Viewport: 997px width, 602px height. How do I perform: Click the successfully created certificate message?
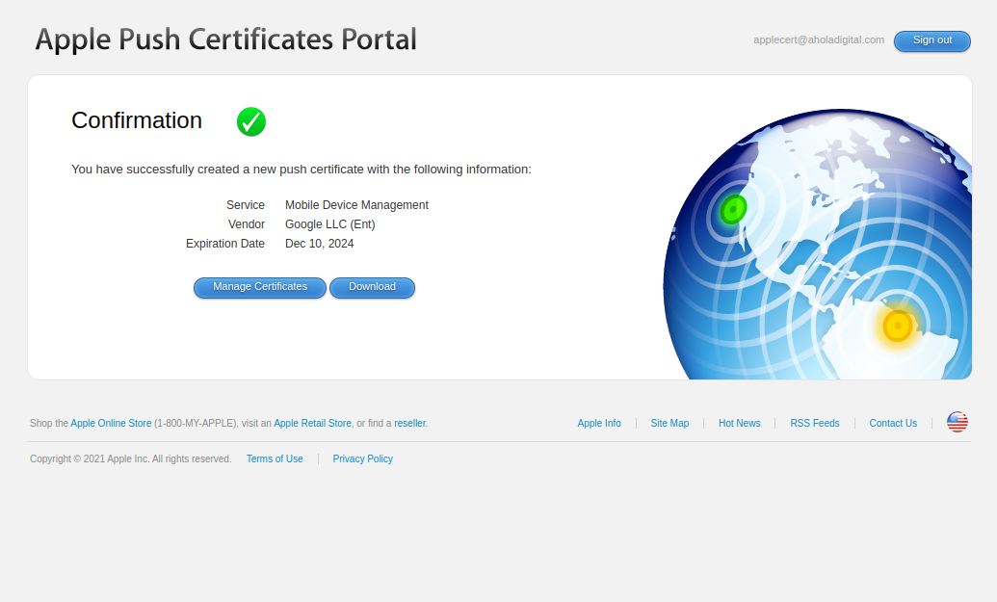[x=302, y=170]
